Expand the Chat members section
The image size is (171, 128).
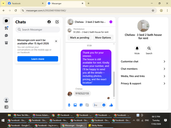tap(143, 69)
